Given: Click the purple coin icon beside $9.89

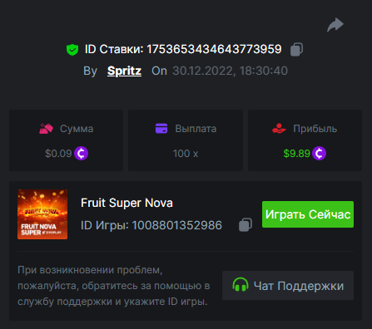Looking at the screenshot, I should tap(319, 153).
